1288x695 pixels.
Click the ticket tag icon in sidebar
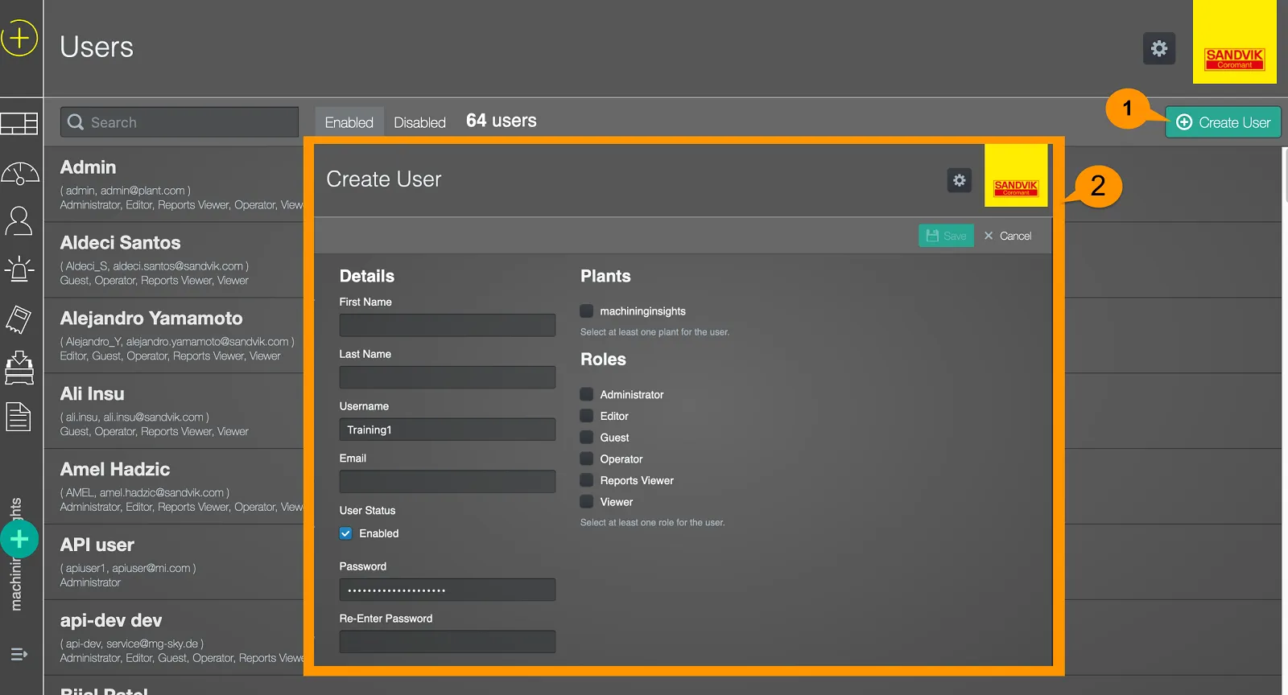point(19,319)
